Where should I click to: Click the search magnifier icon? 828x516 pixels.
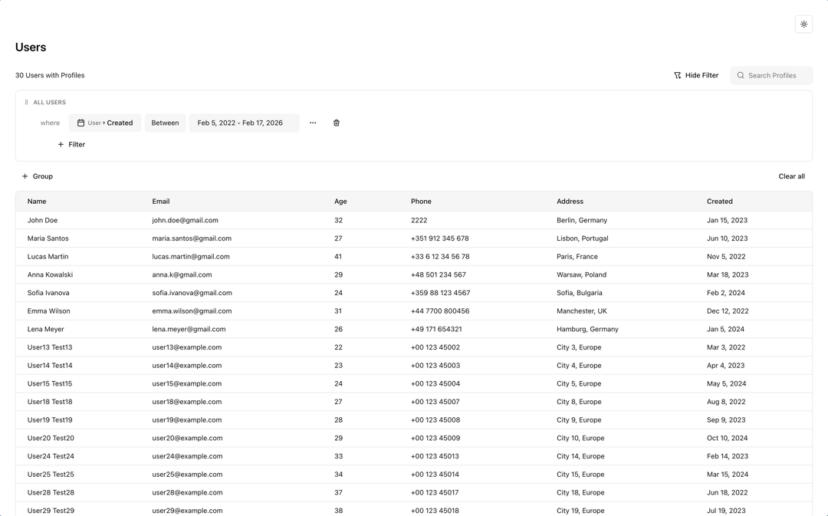(741, 76)
